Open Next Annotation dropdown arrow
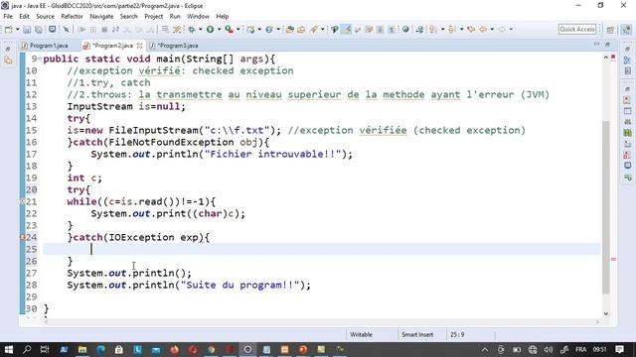 coord(442,29)
